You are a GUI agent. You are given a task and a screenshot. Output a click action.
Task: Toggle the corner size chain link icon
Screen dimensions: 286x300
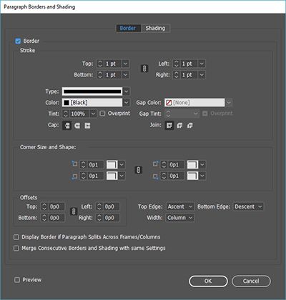click(x=139, y=170)
